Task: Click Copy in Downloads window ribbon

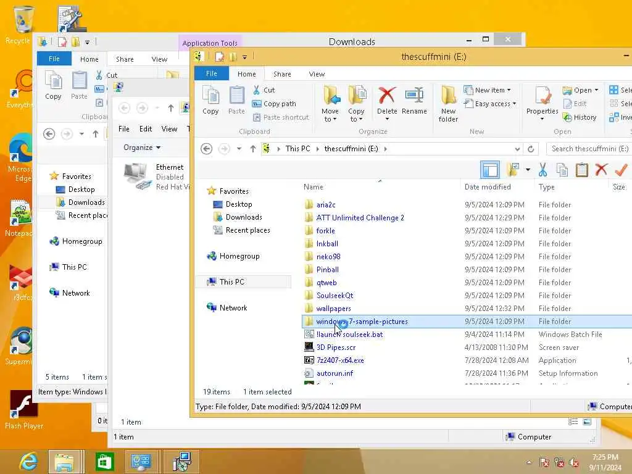Action: tap(53, 85)
